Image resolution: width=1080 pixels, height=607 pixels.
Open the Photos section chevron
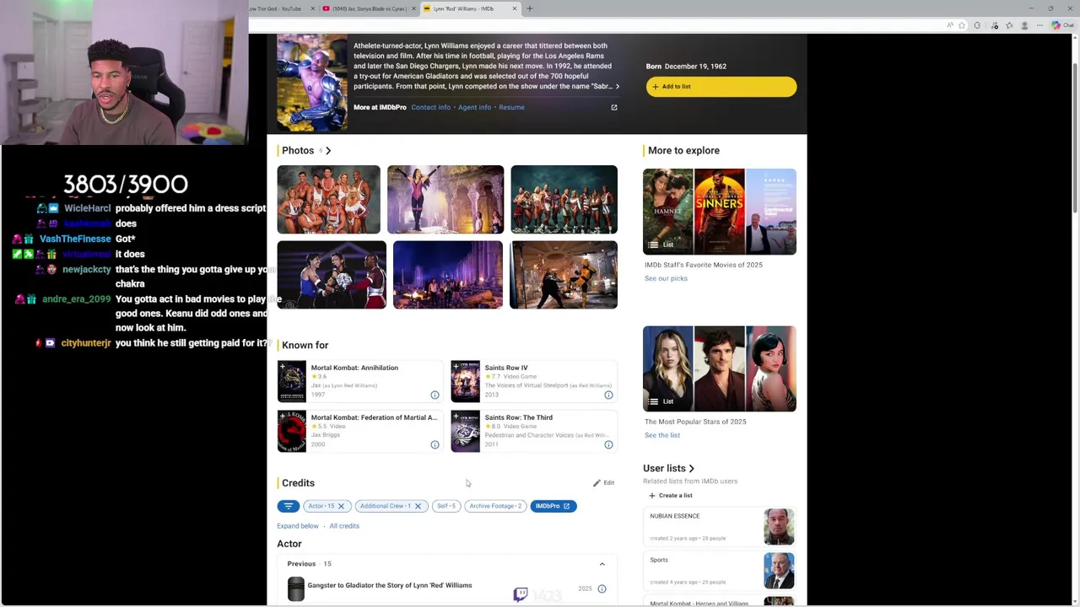pyautogui.click(x=328, y=151)
